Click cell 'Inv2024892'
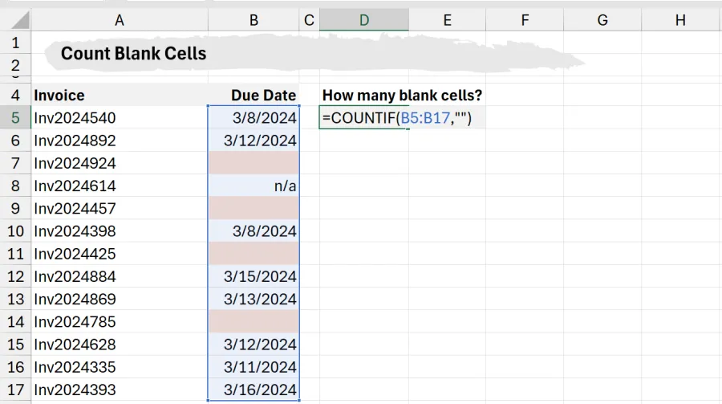The image size is (722, 404). pos(120,141)
